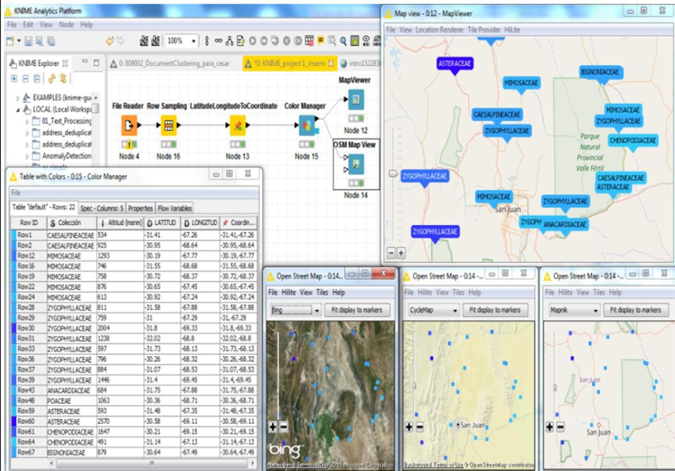Click the save workflow toolbar icon

point(28,41)
